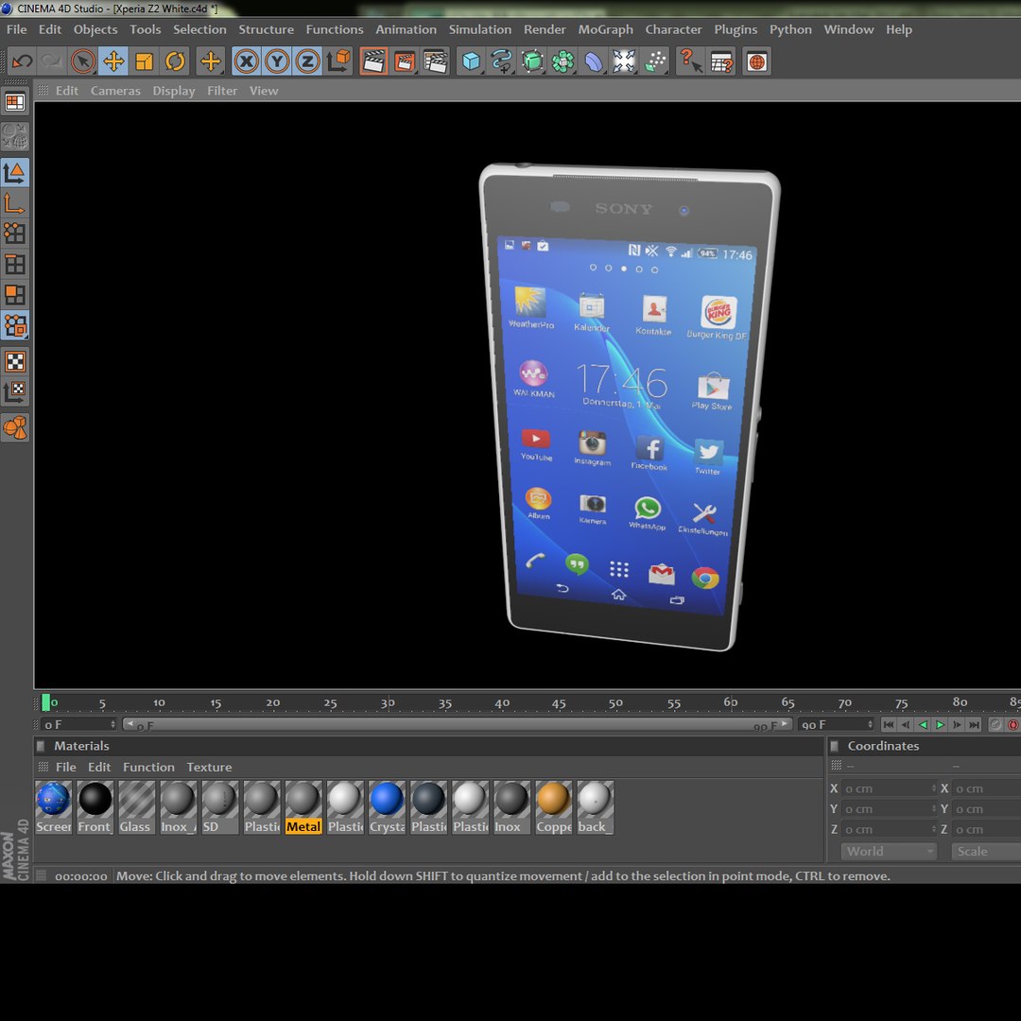This screenshot has width=1021, height=1021.
Task: Select the blue Crystal material
Action: click(387, 807)
